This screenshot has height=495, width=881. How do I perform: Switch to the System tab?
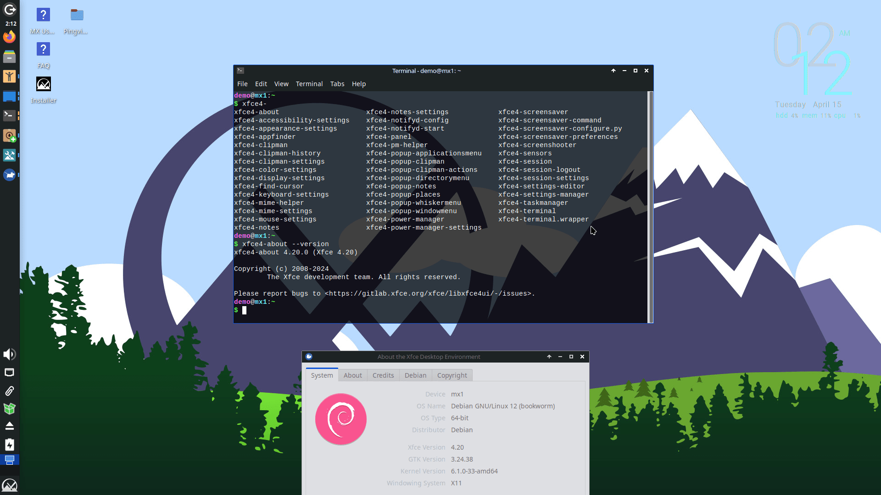pos(322,375)
